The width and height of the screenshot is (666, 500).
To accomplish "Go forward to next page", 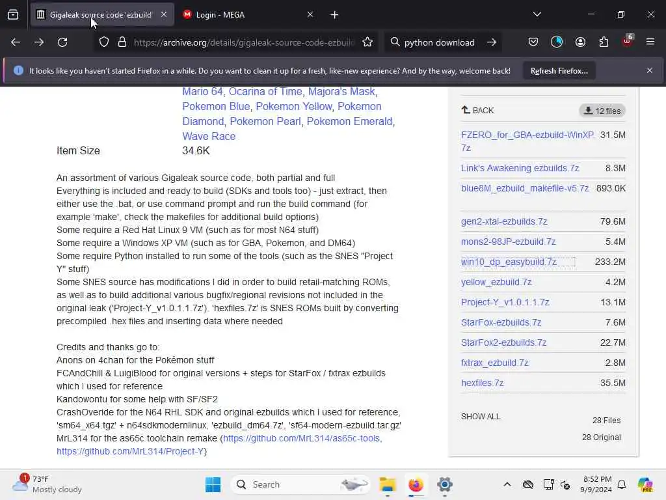I will coord(39,42).
